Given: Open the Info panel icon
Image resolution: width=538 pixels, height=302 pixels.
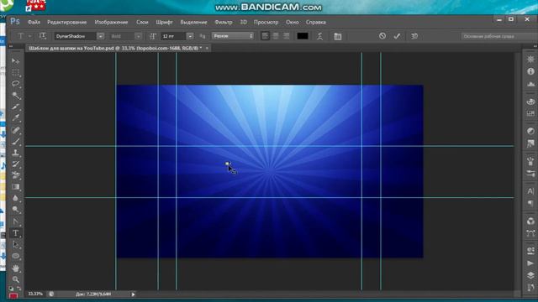Looking at the screenshot, I should point(530,71).
